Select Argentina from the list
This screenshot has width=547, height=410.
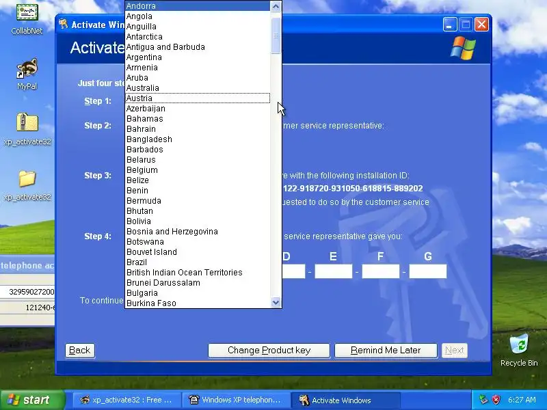click(x=198, y=57)
